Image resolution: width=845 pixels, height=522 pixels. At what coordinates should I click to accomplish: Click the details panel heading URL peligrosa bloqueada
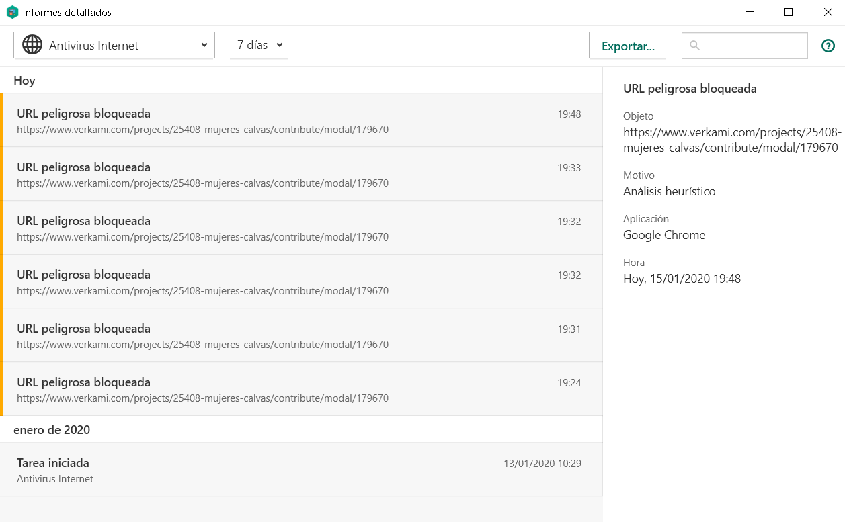[x=690, y=89]
